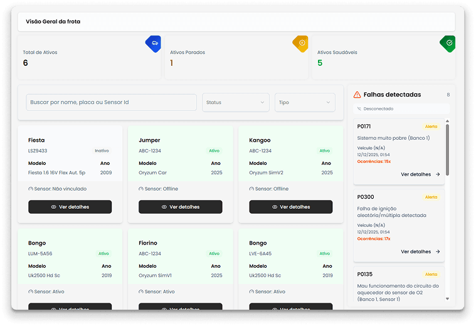Screen dimensions: 476x326
Task: Click the Desconectado status label
Action: pos(378,108)
